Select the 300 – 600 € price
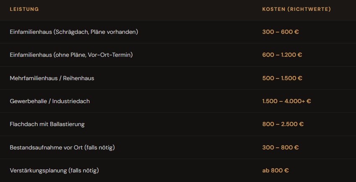The image size is (356, 182). 281,32
